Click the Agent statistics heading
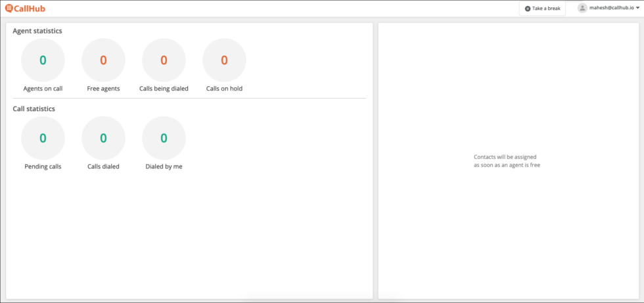Viewport: 644px width, 303px height. 37,31
